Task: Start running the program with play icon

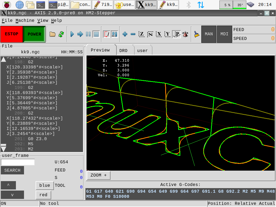Action: (x=72, y=34)
